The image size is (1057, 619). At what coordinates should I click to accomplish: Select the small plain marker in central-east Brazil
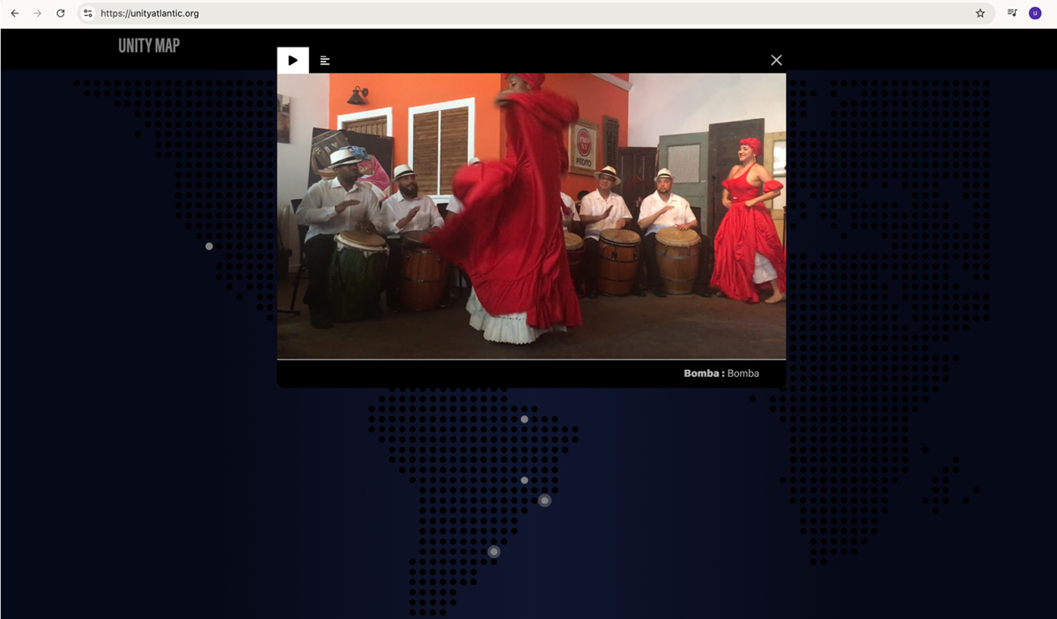(524, 481)
